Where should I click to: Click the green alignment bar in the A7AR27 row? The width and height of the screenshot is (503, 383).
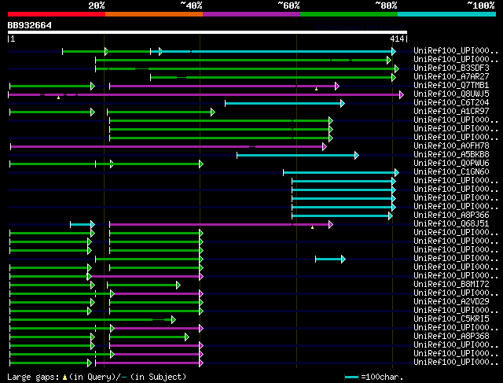pyautogui.click(x=271, y=77)
